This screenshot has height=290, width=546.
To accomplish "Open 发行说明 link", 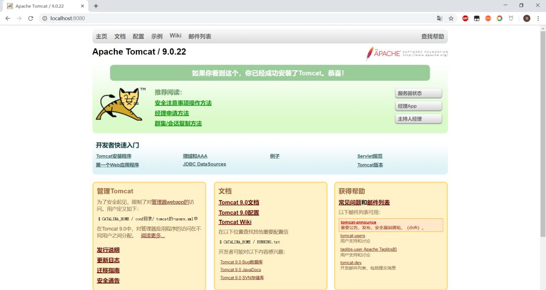I will [108, 250].
